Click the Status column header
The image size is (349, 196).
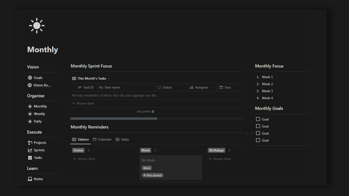(x=172, y=87)
